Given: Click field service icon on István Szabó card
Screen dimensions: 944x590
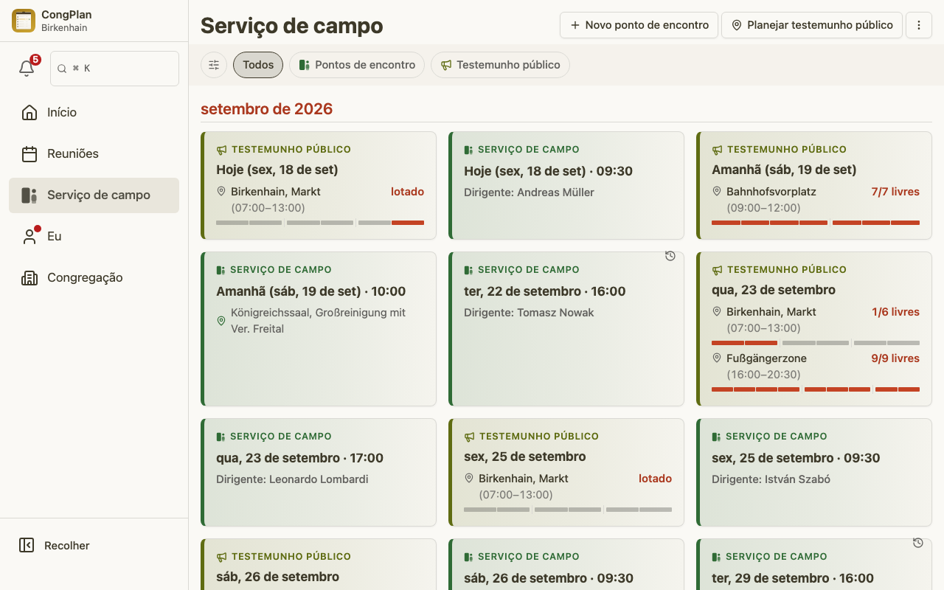Looking at the screenshot, I should [x=716, y=437].
